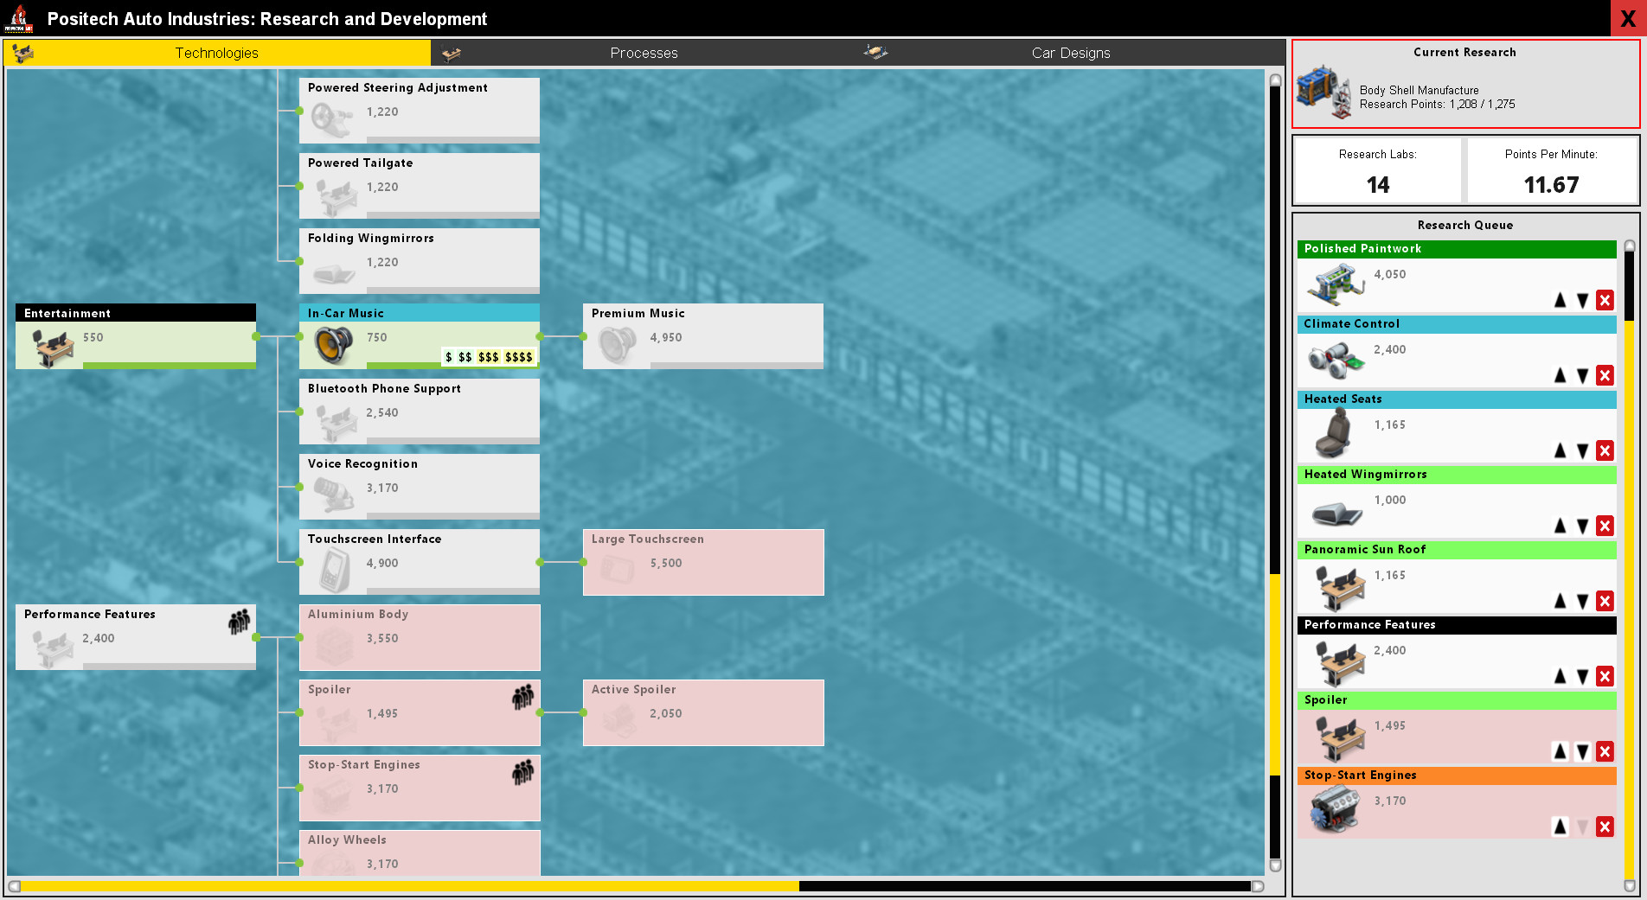The height and width of the screenshot is (900, 1647).
Task: Select the $$ price tier for In-Car Music
Action: point(465,355)
